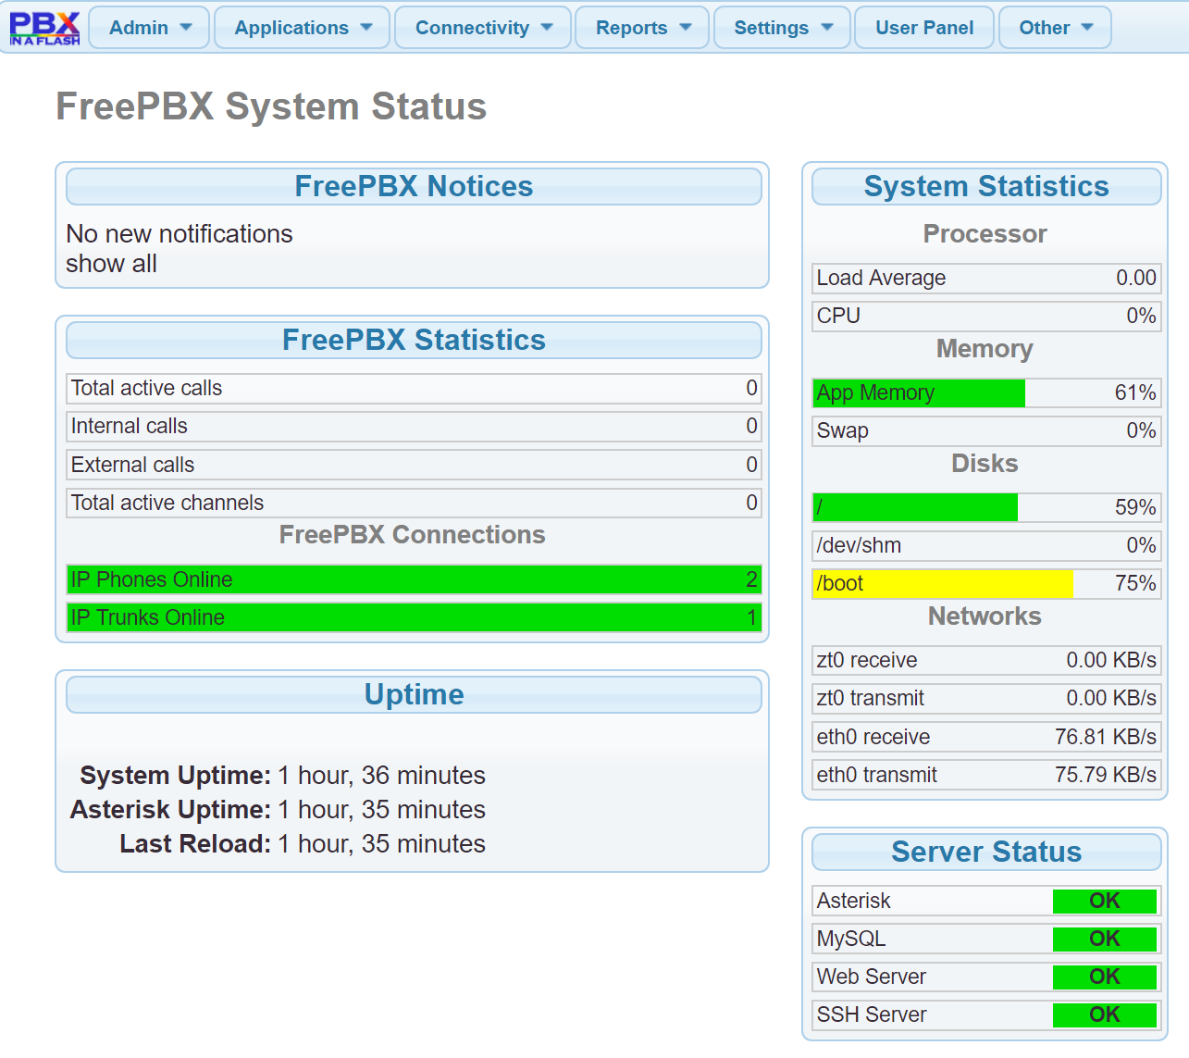Click the System Uptime label
This screenshot has width=1189, height=1058.
176,776
